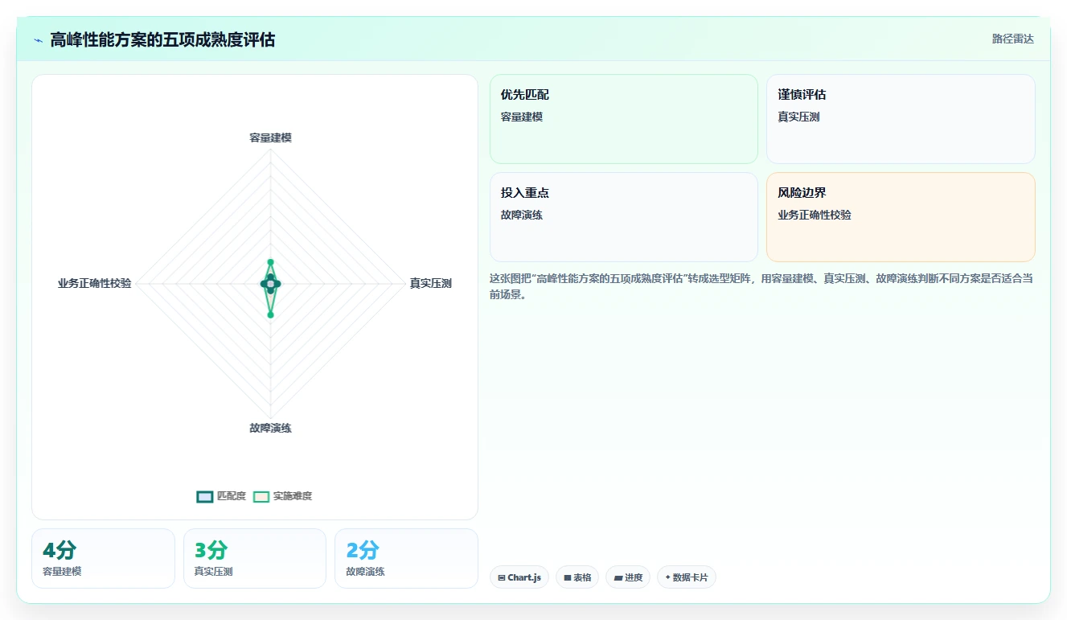Click the icon inside the 进度 tag

618,577
